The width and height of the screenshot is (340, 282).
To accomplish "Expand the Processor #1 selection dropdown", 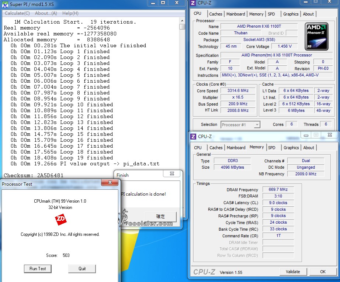I will (257, 125).
